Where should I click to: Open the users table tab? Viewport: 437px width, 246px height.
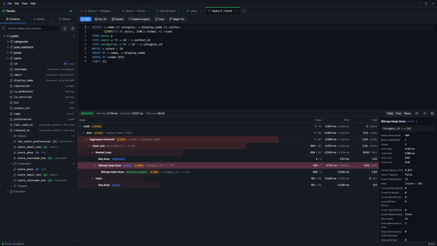pos(194,11)
